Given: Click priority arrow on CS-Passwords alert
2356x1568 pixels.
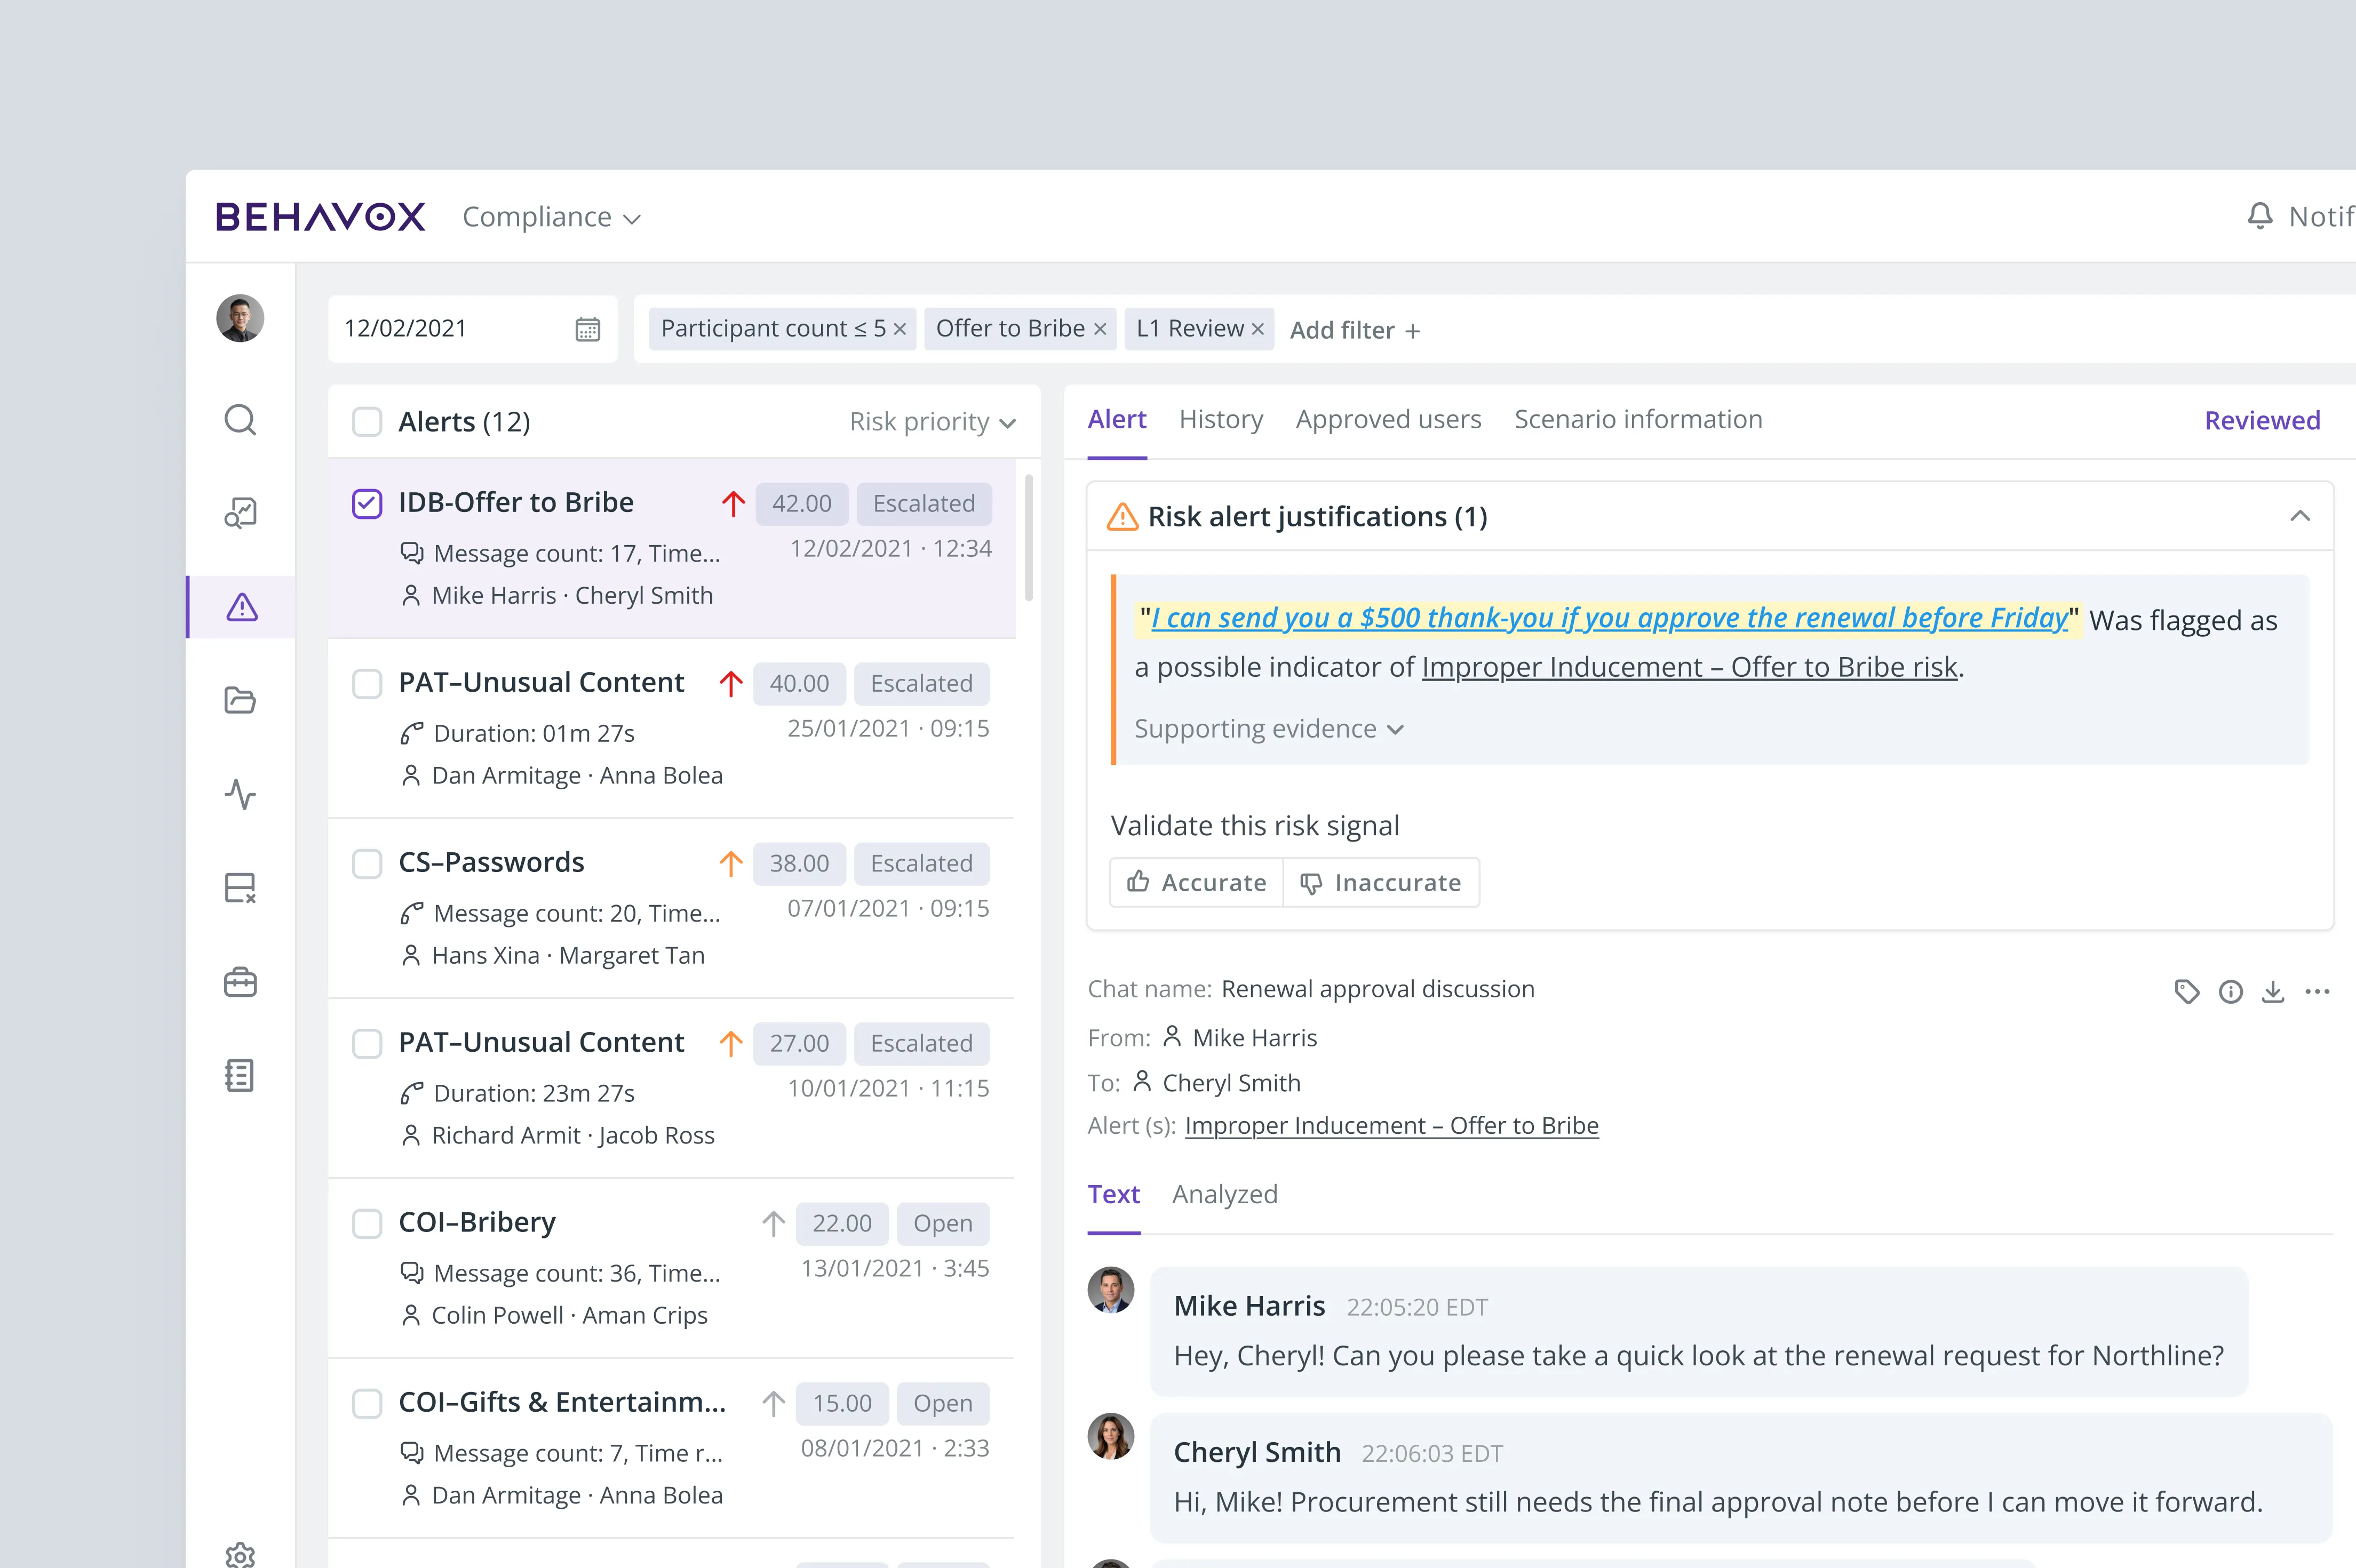Looking at the screenshot, I should [x=731, y=863].
